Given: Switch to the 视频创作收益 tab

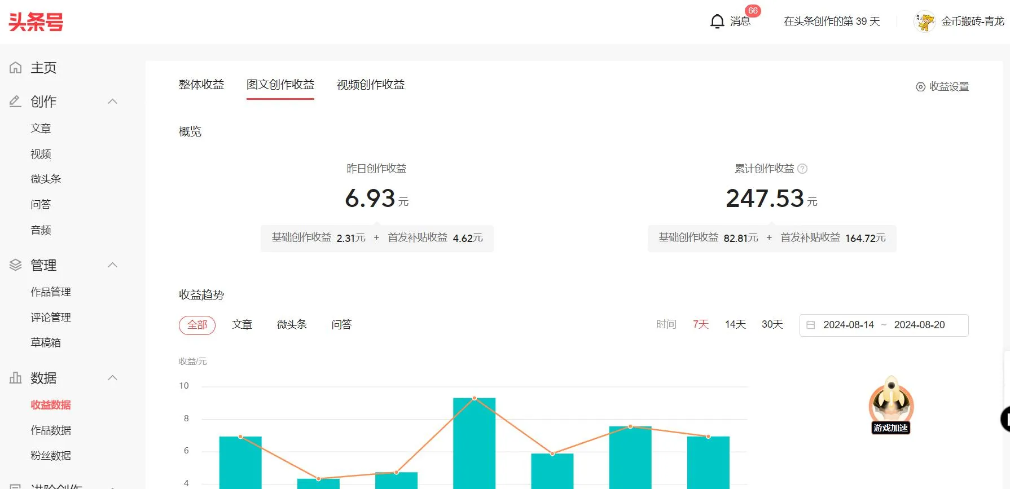Looking at the screenshot, I should pyautogui.click(x=371, y=85).
